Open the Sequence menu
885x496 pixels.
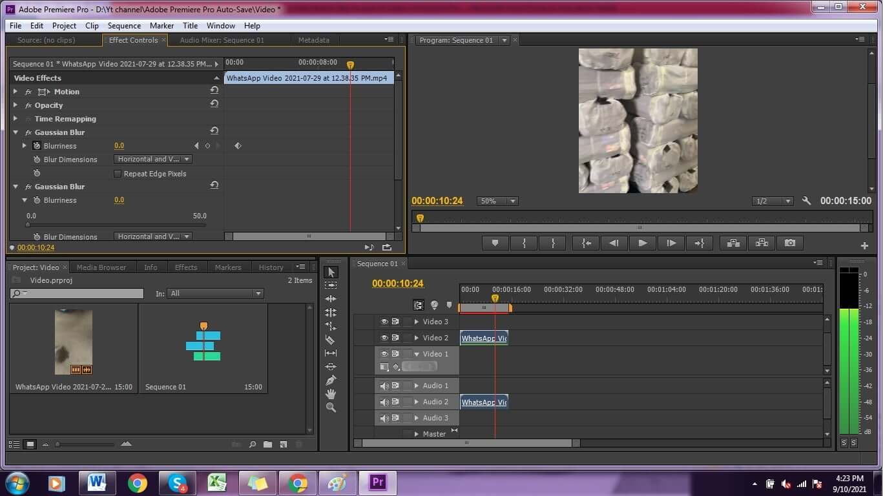(x=124, y=25)
